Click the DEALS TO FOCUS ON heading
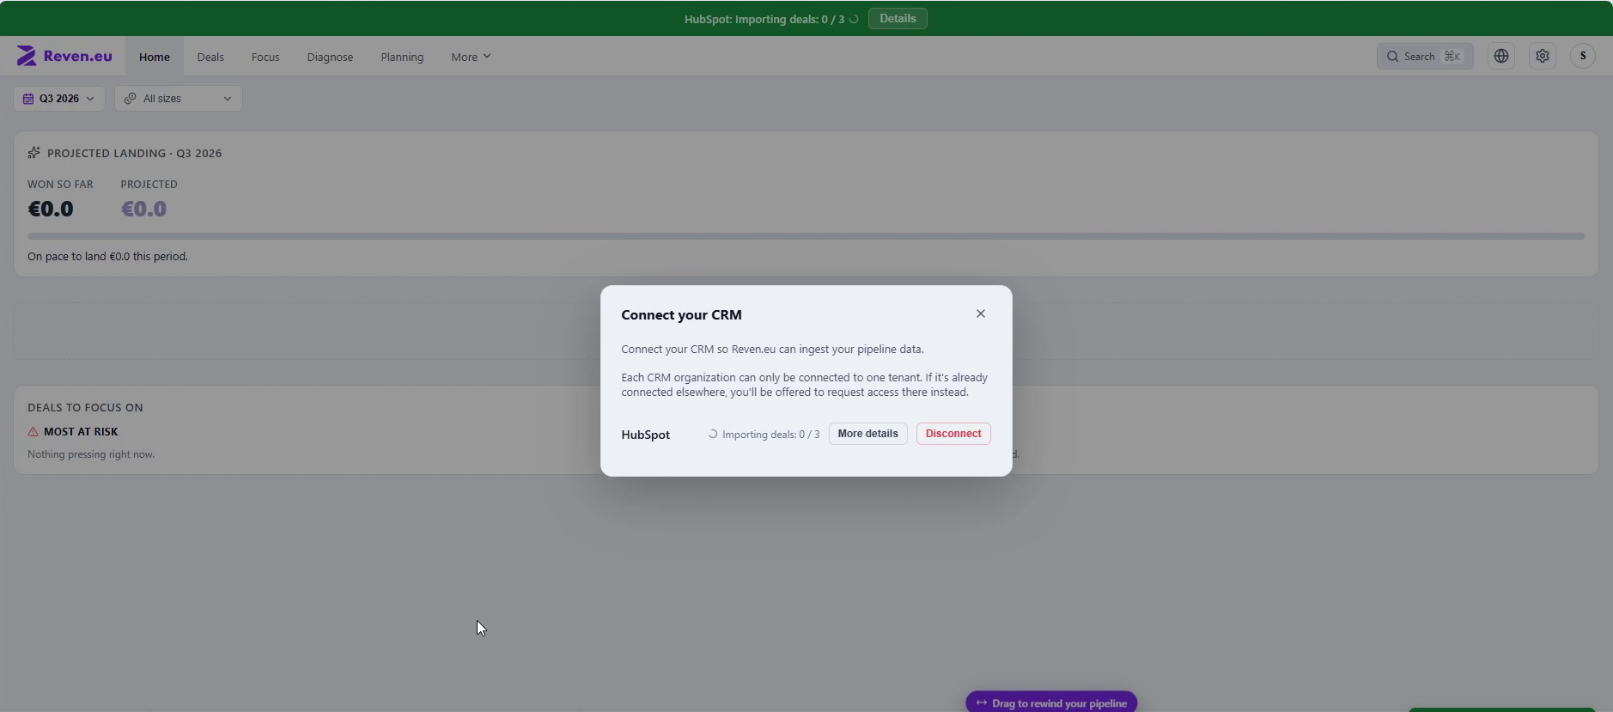Screen dimensions: 1613x712 pos(85,408)
